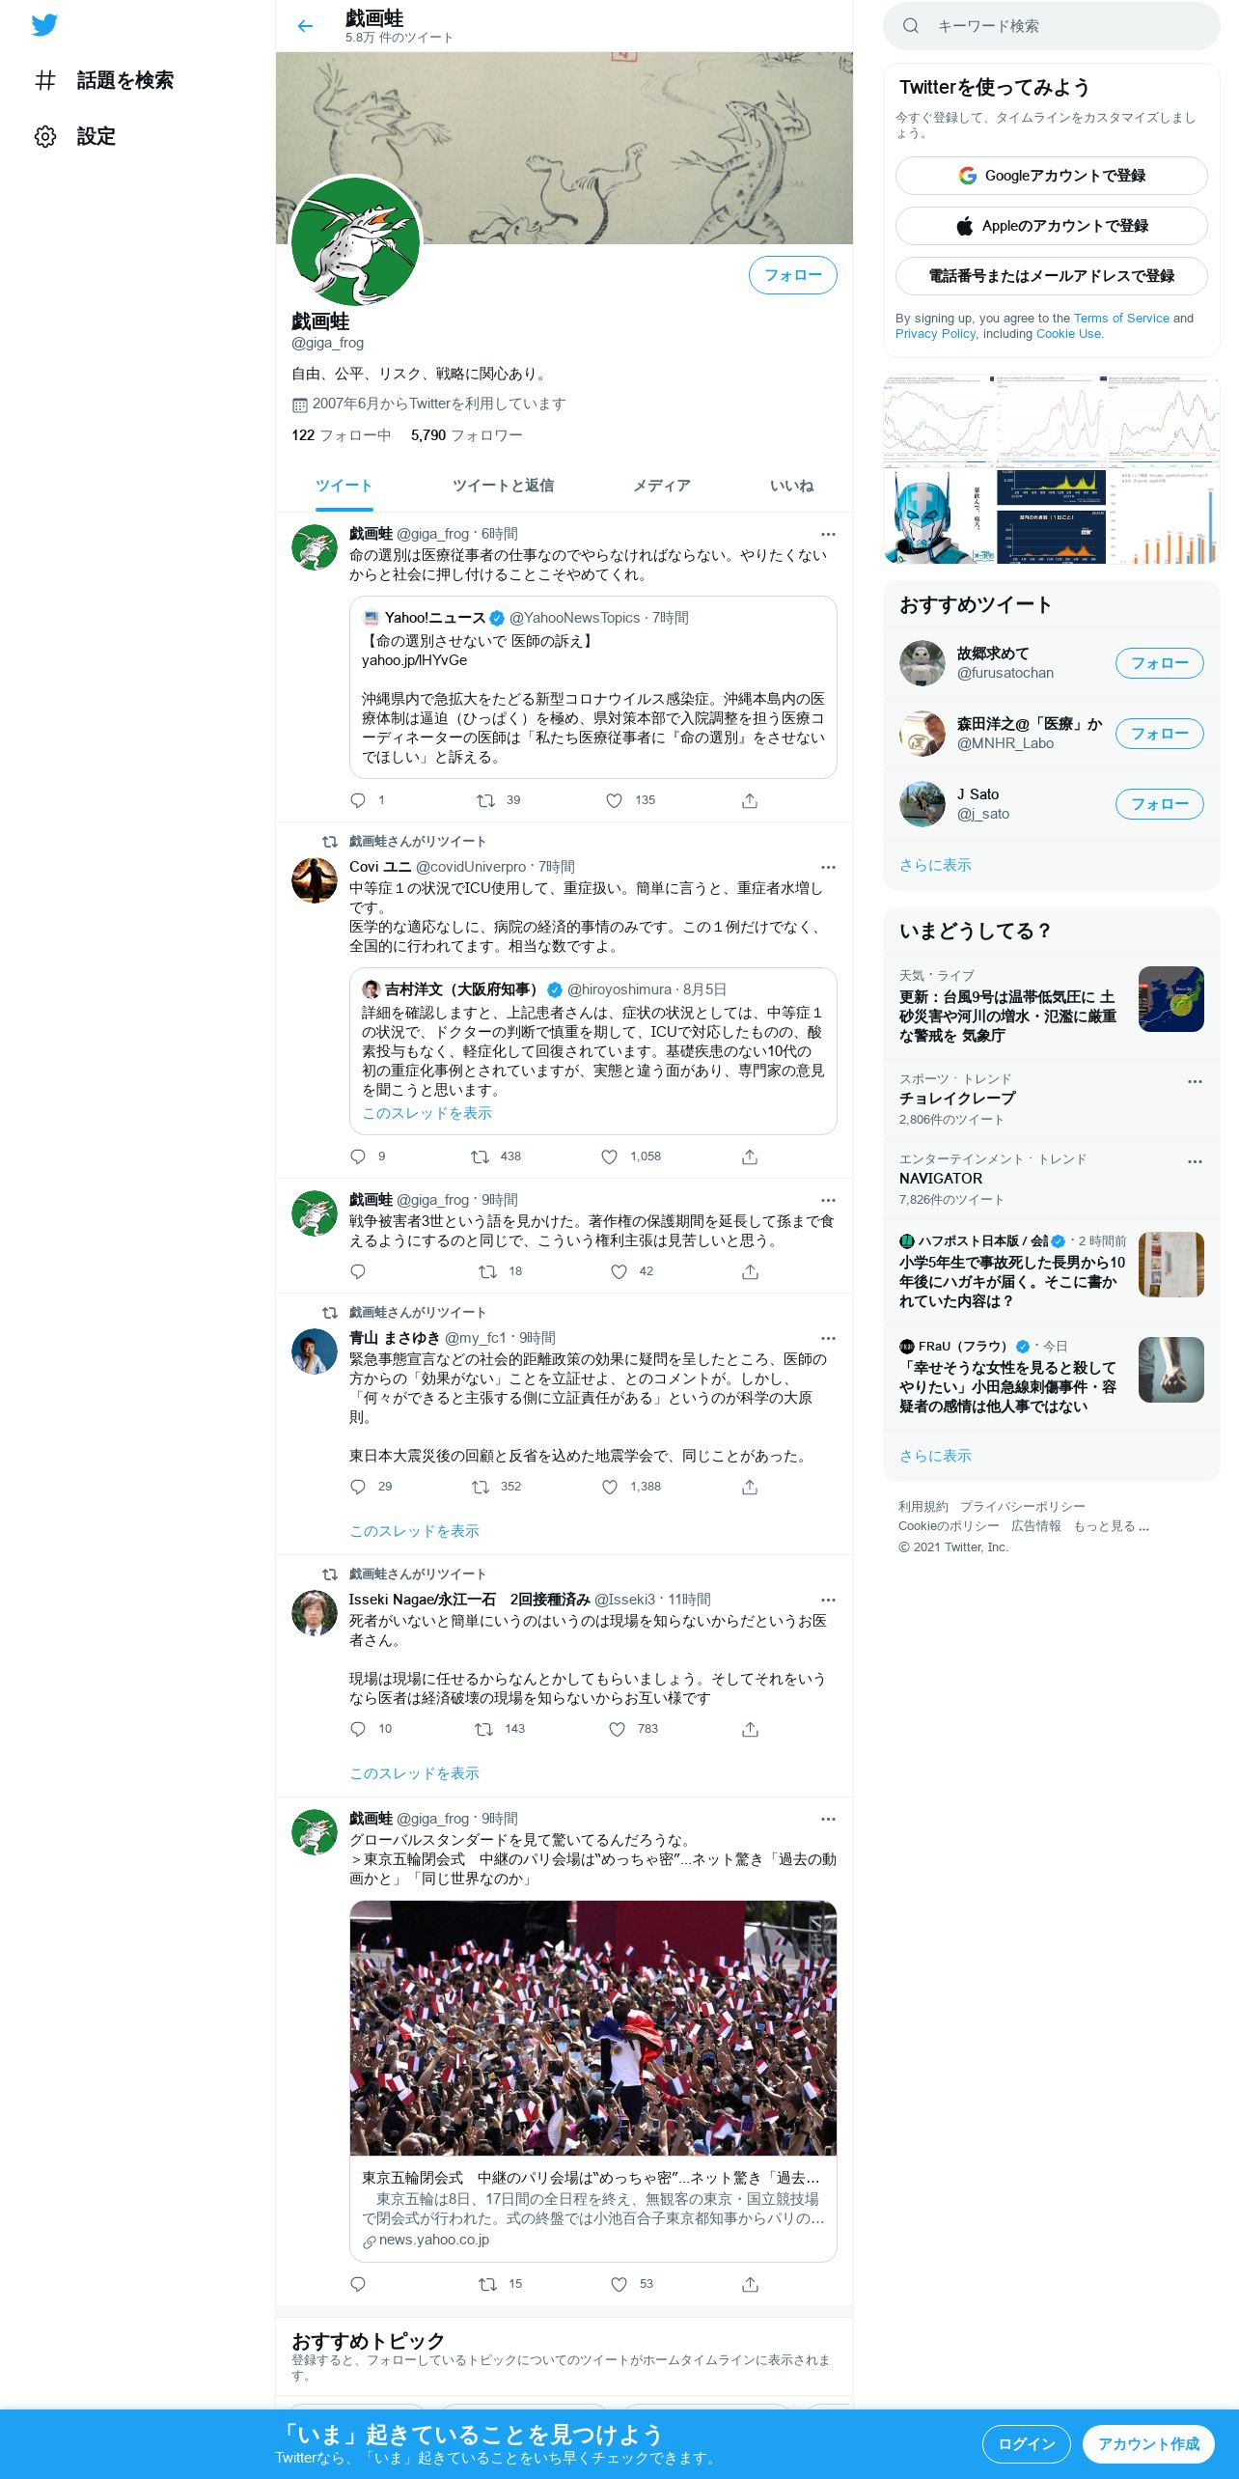Click the search magnifier icon
Screen dimensions: 1239x2479
tap(910, 26)
